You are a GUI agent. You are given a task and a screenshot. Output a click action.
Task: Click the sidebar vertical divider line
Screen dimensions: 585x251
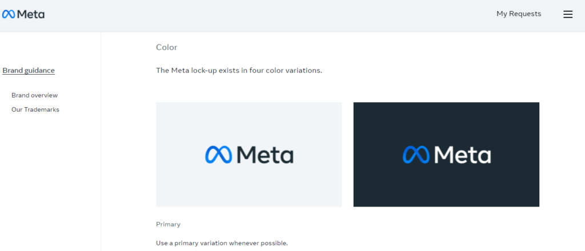pos(101,171)
